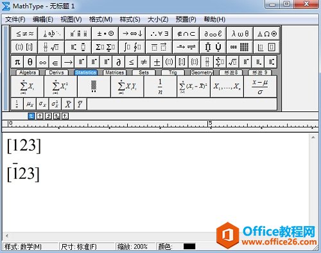This screenshot has height=253, width=321.
Task: Click the scroll up arrow of the editing area
Action: click(313, 137)
